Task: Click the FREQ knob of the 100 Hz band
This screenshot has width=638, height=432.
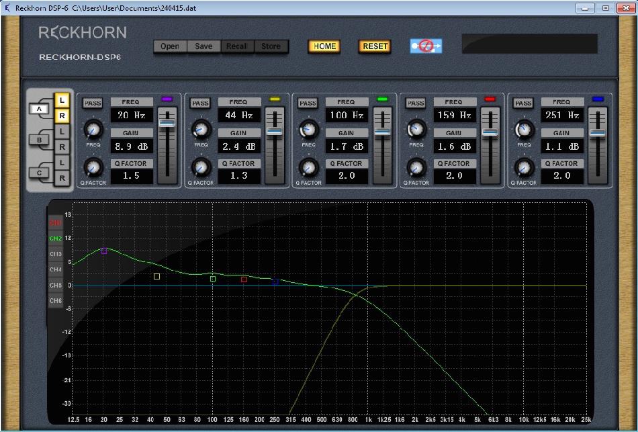Action: coord(308,130)
